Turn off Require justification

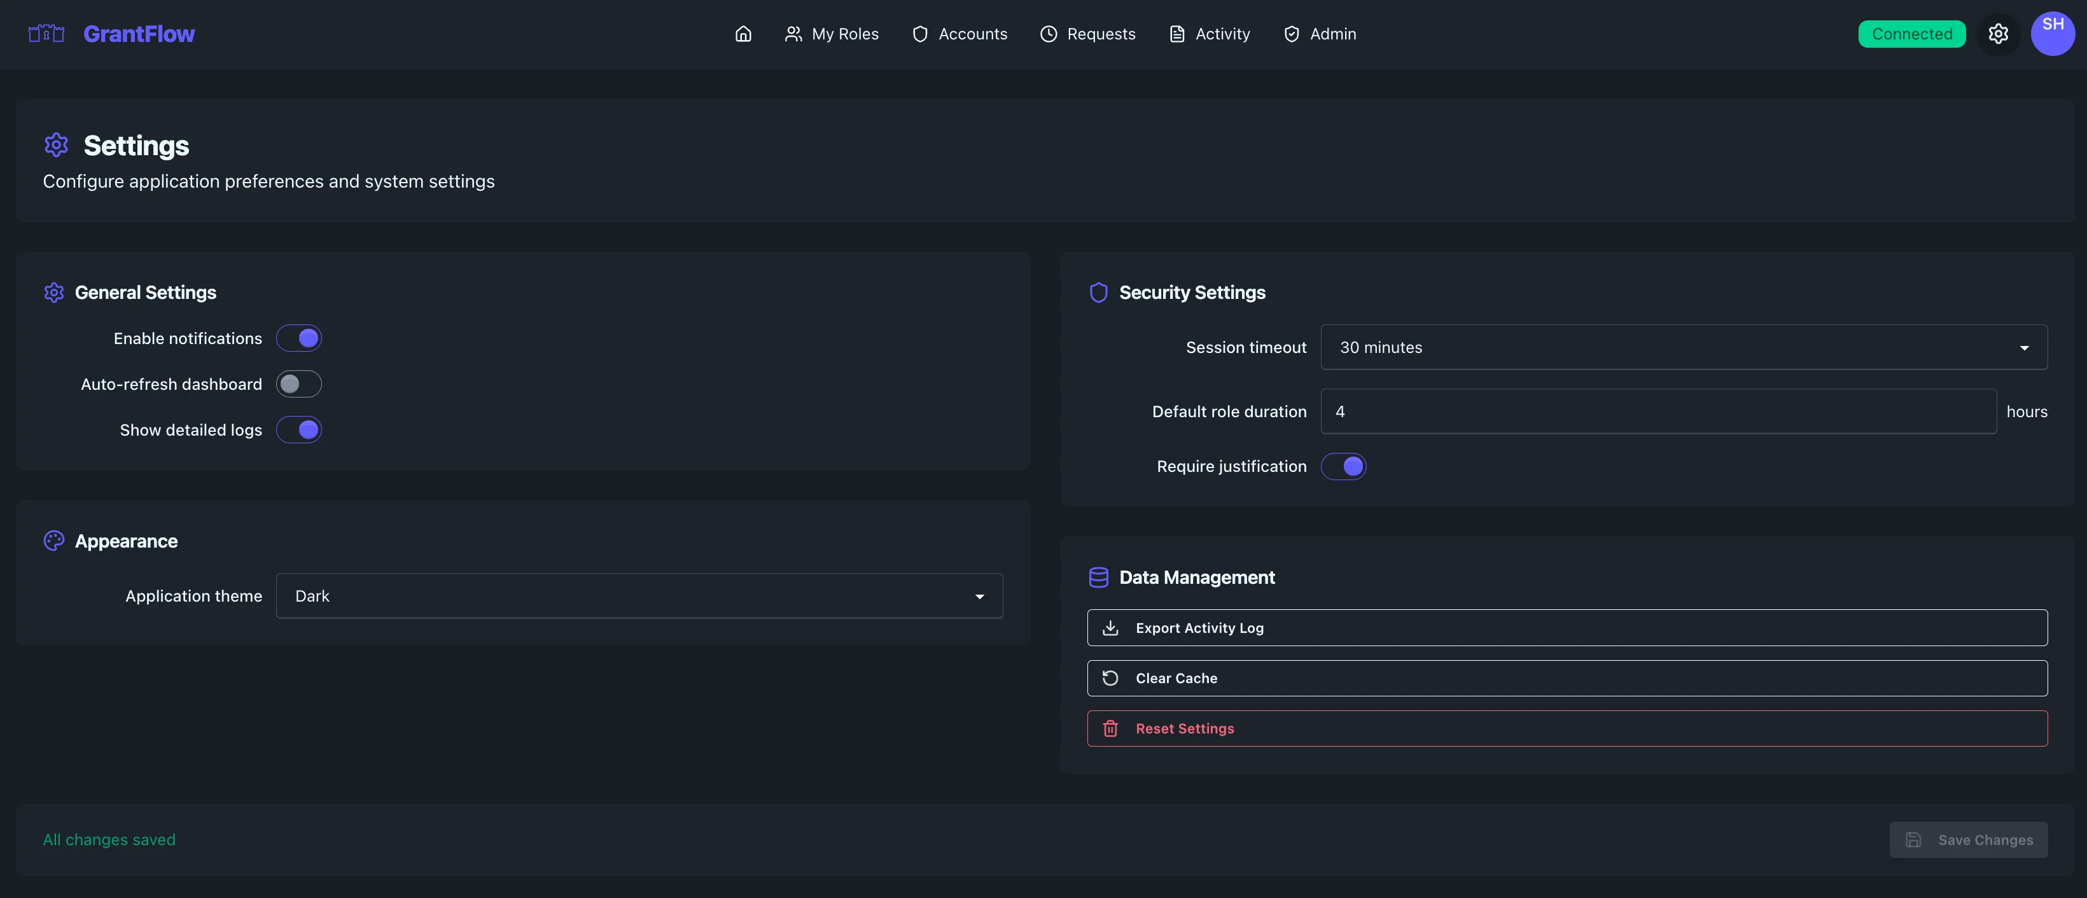pyautogui.click(x=1343, y=466)
